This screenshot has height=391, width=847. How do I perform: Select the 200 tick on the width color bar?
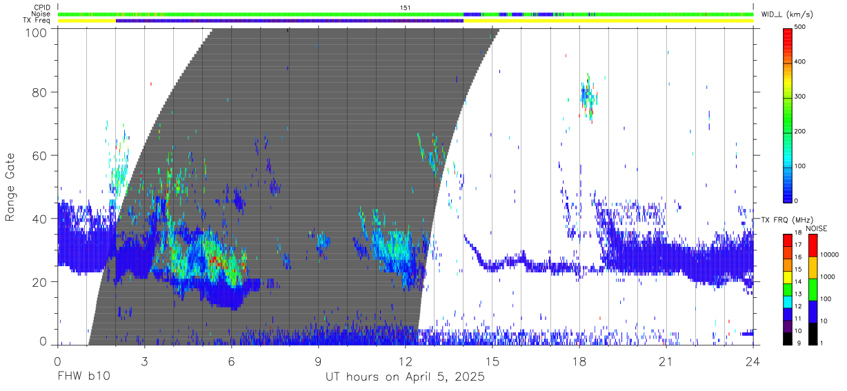(800, 131)
